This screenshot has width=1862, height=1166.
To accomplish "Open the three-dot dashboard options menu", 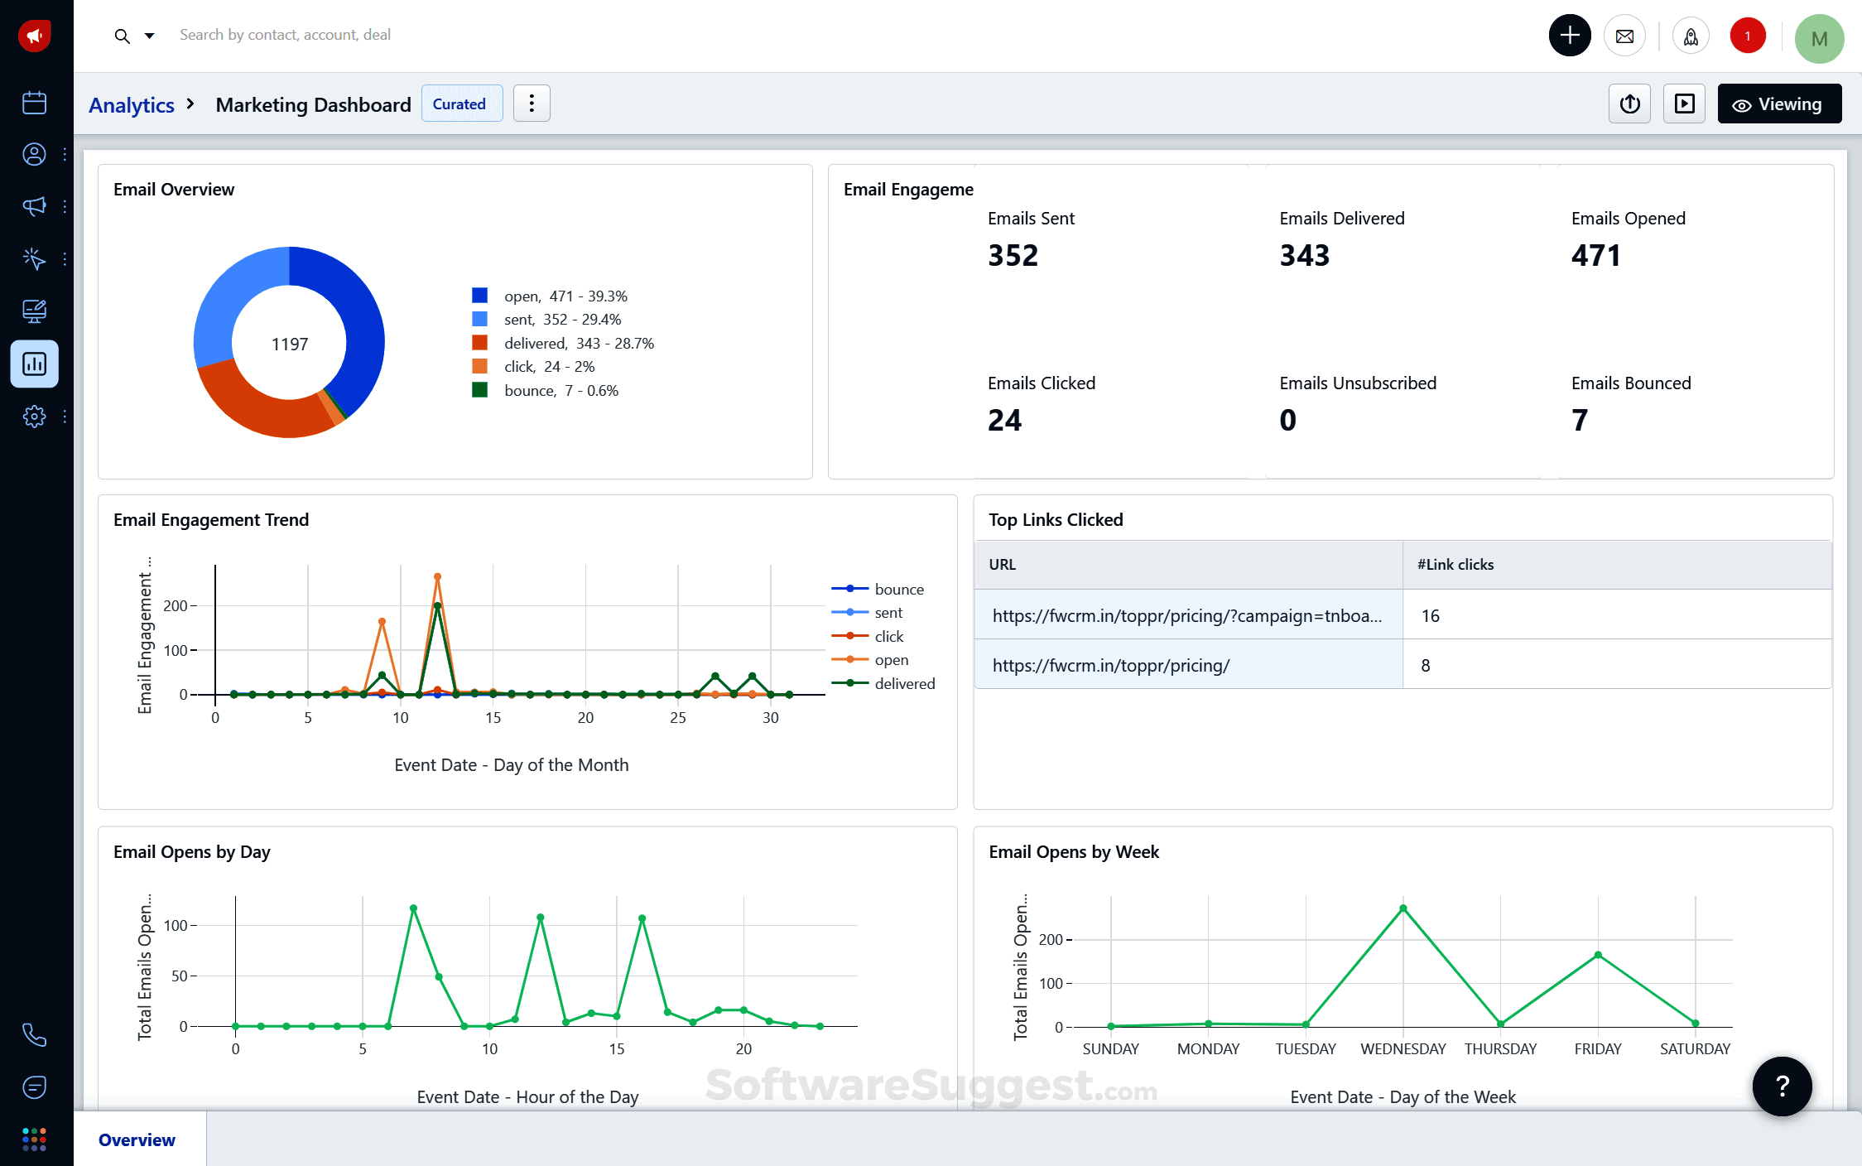I will [x=532, y=104].
